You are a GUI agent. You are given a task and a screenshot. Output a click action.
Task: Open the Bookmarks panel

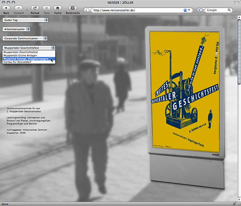click(73, 8)
